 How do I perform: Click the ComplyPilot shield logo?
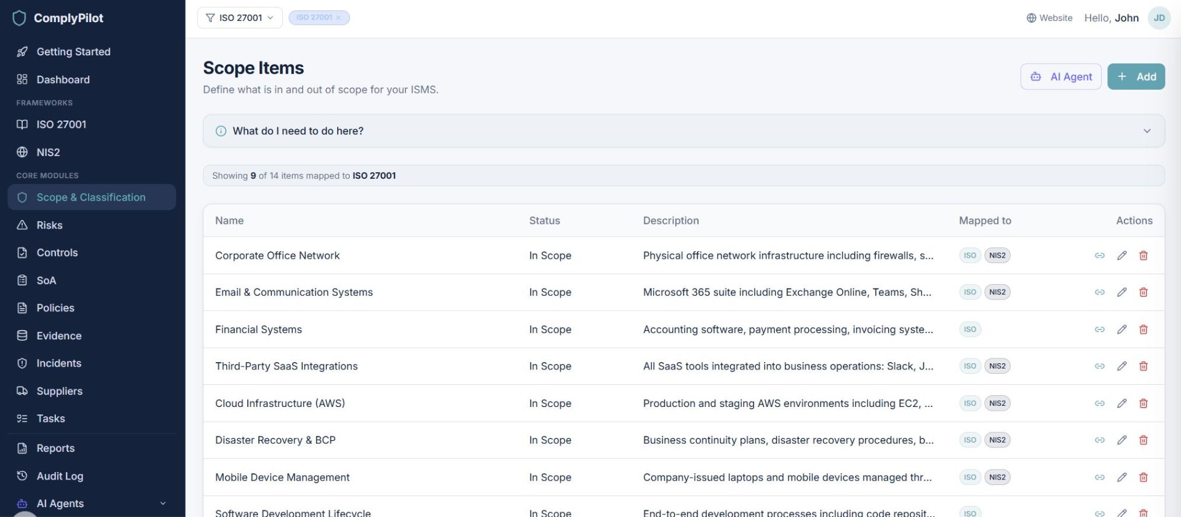pos(20,18)
